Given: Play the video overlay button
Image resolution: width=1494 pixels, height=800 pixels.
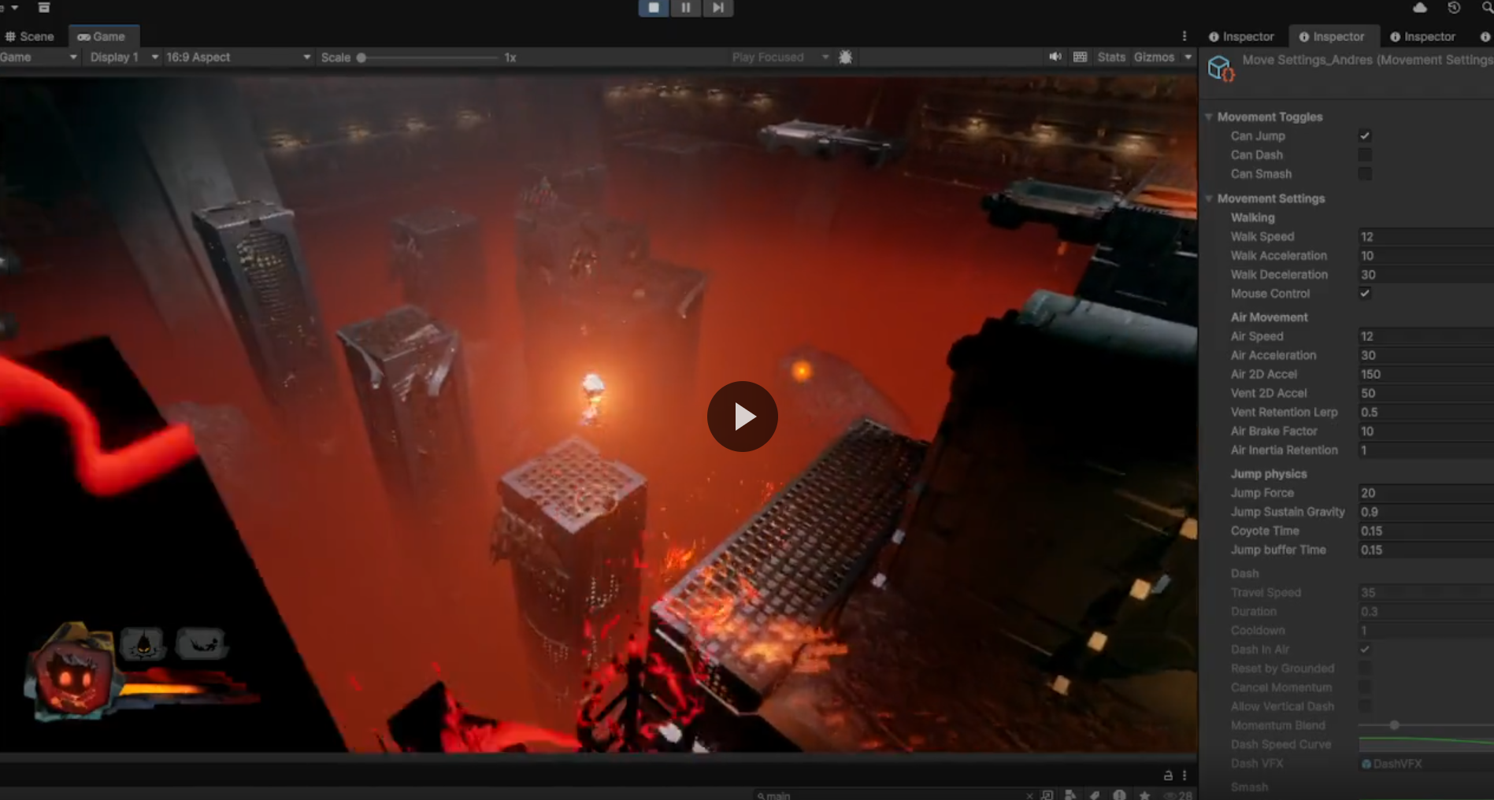Looking at the screenshot, I should point(742,417).
